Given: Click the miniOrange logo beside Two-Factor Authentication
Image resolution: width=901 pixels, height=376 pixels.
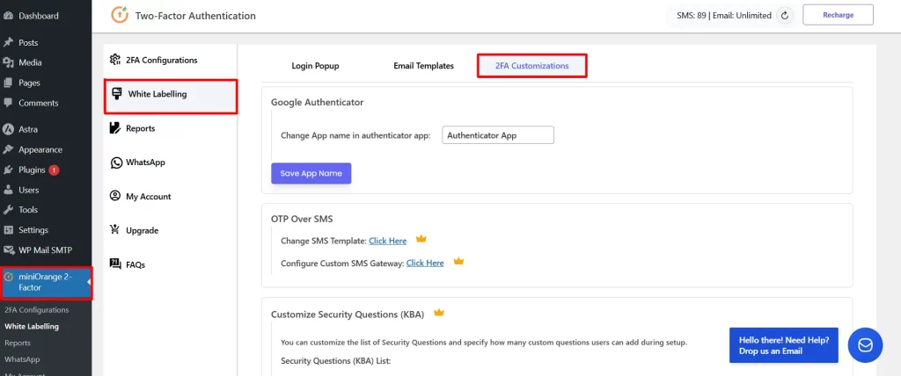Looking at the screenshot, I should pos(120,16).
